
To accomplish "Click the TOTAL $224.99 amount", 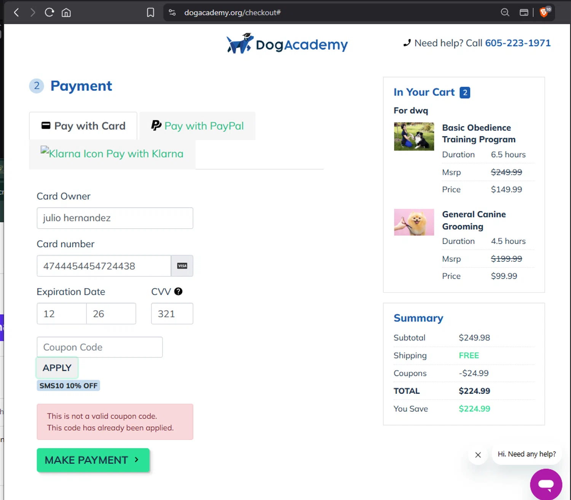I will (x=474, y=391).
